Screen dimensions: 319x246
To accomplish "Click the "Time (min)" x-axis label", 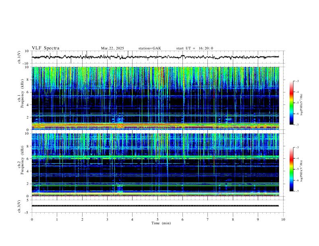I will 161,223.
